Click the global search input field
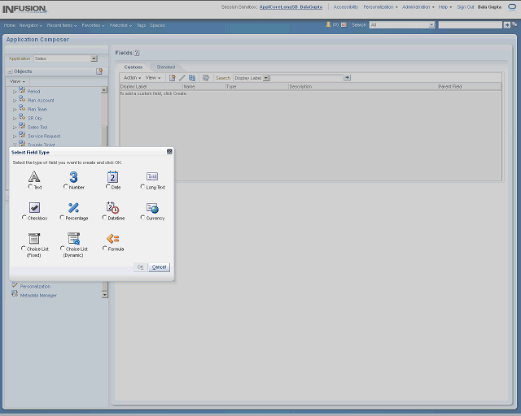The image size is (521, 416). click(x=471, y=25)
